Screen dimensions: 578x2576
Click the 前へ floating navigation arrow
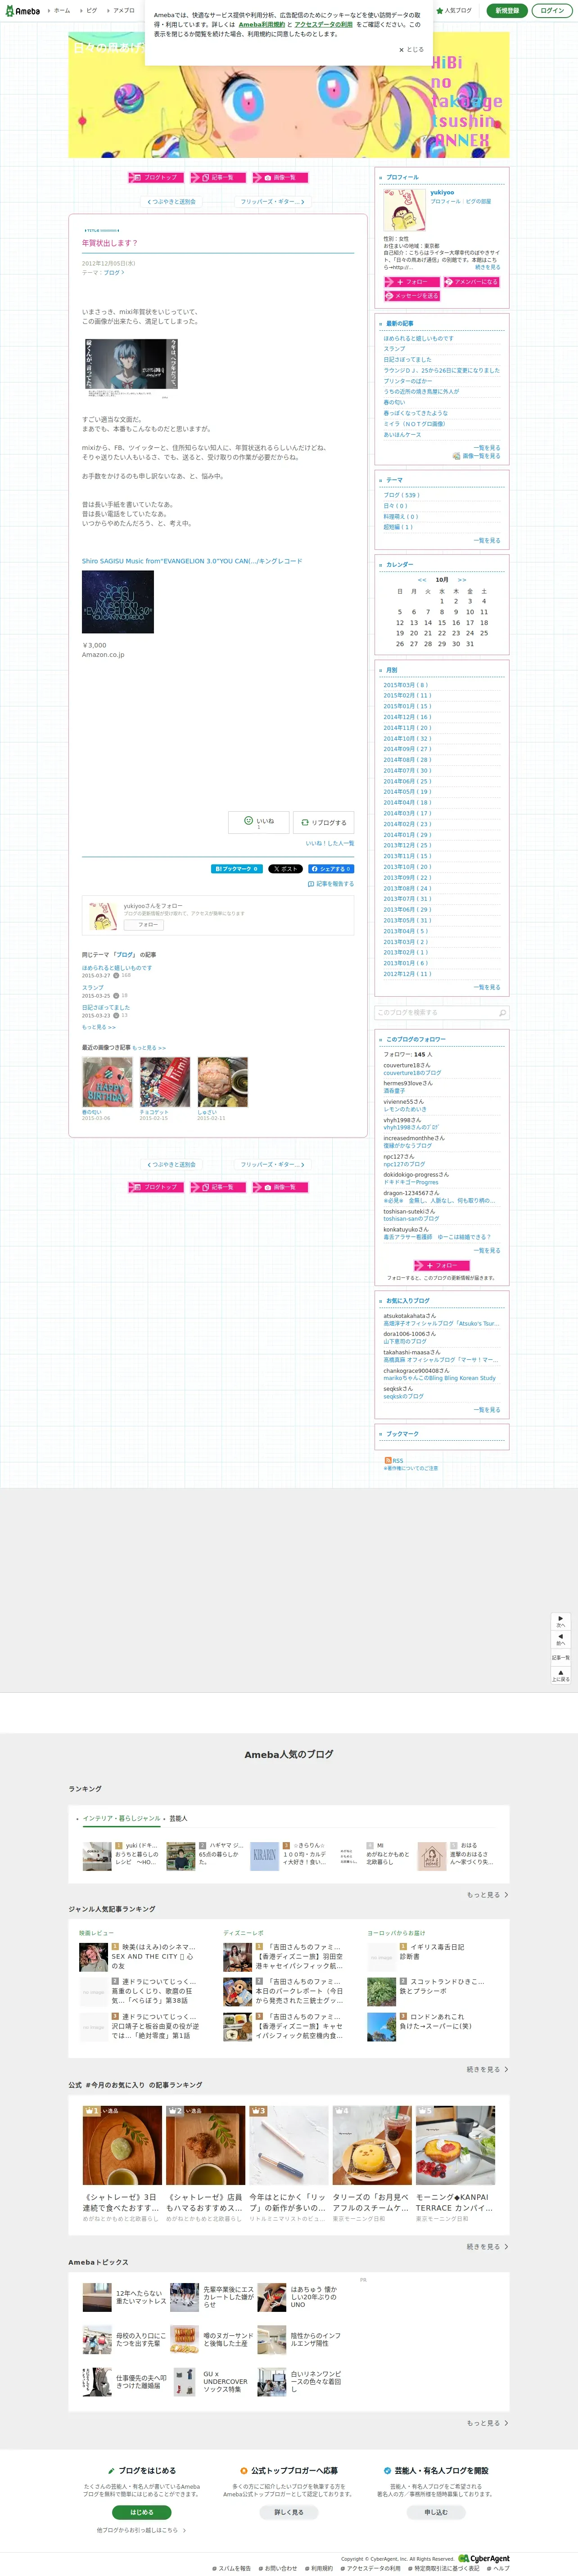[561, 1639]
